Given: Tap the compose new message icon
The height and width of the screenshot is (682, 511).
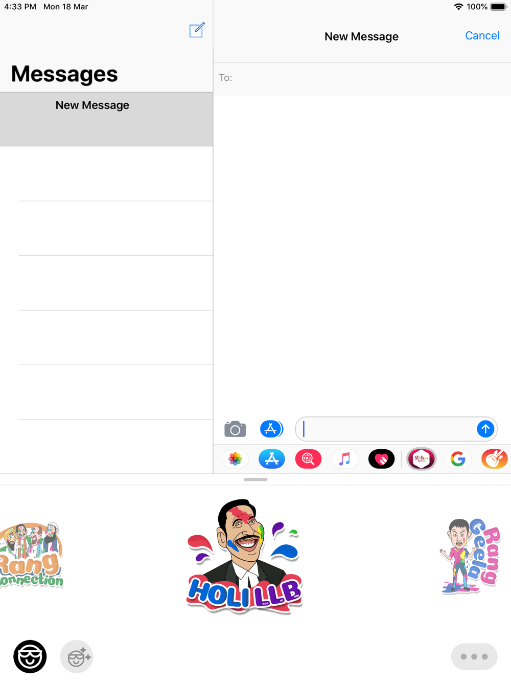Looking at the screenshot, I should click(x=197, y=30).
